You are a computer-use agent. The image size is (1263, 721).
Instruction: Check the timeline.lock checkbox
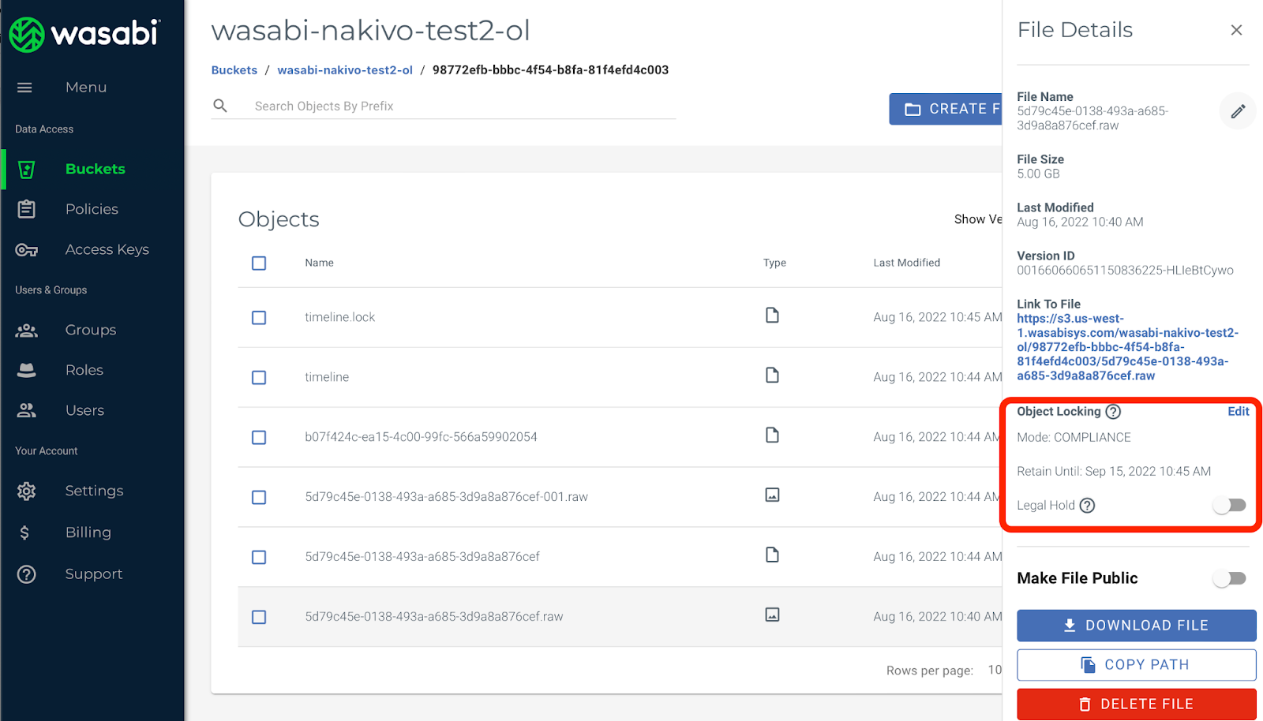[x=259, y=317]
